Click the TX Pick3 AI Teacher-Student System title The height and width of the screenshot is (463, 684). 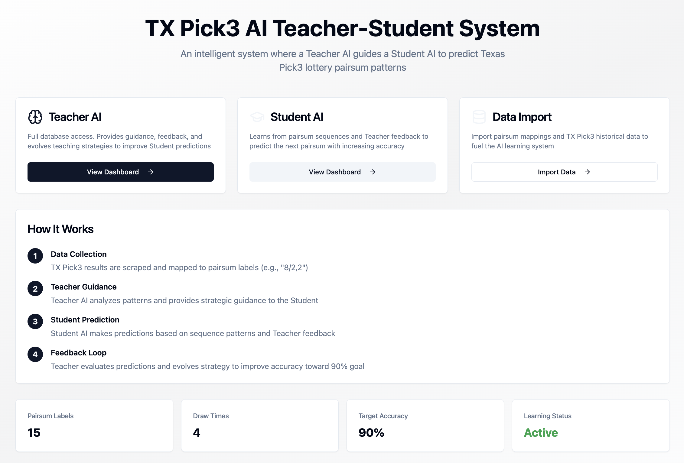point(342,28)
